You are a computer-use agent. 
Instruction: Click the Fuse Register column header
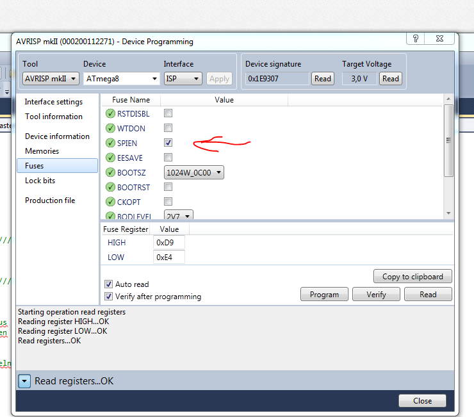tap(126, 229)
